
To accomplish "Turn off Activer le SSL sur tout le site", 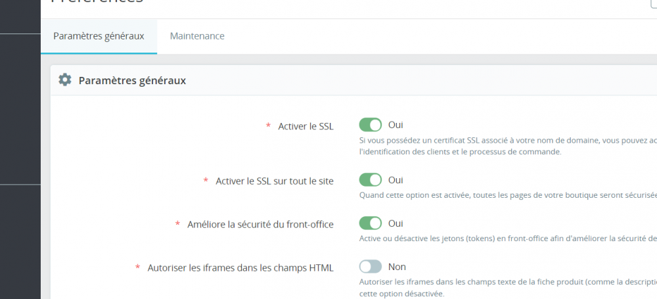I will pos(371,179).
